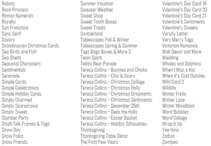
Task: Open Teddy Bear Parade
Action: coord(98,64)
